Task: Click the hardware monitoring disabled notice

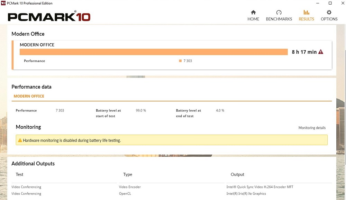Action: pyautogui.click(x=172, y=140)
